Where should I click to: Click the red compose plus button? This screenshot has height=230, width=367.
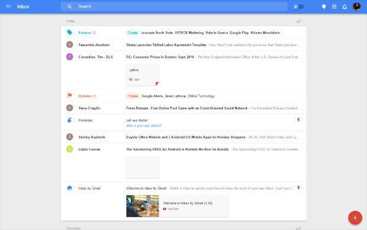click(355, 218)
